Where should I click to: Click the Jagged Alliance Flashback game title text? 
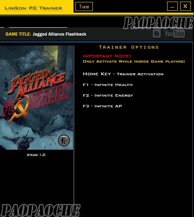60,34
